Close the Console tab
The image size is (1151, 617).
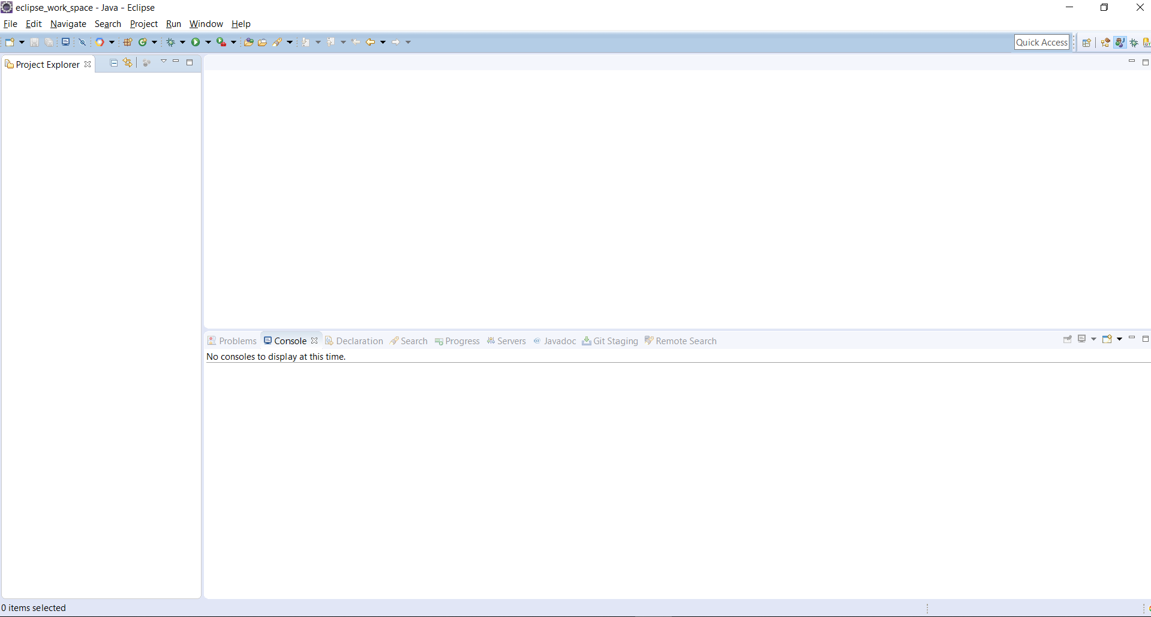[314, 341]
